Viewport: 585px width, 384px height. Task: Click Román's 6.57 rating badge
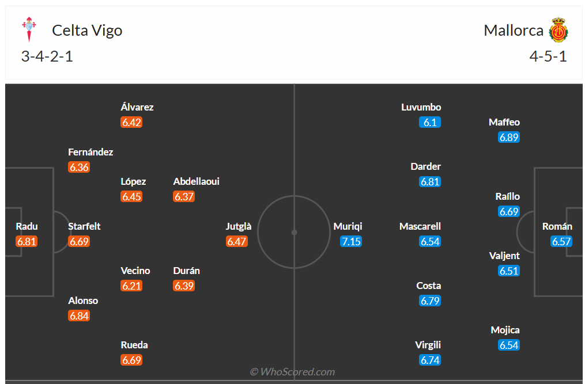[x=561, y=242]
